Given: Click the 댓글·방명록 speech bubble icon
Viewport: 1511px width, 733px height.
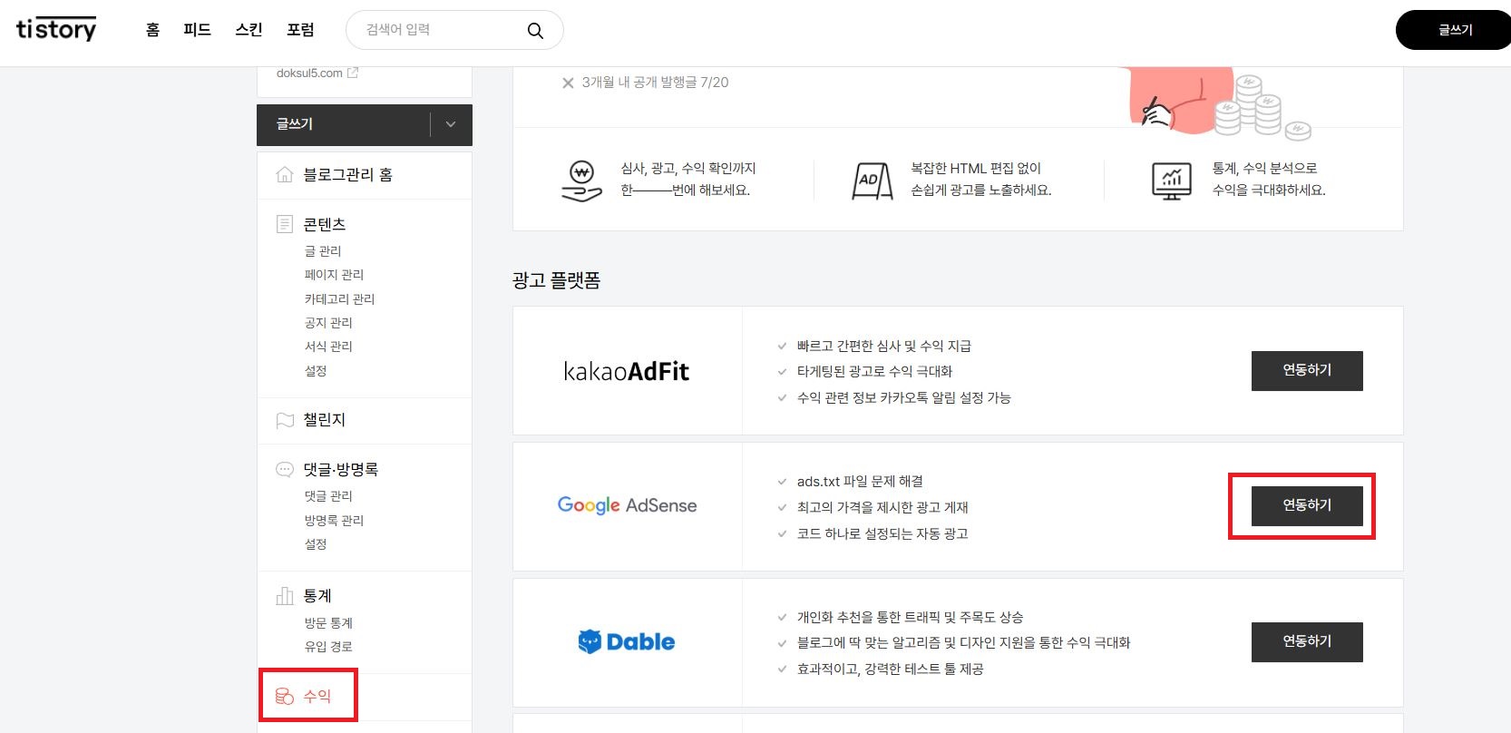Looking at the screenshot, I should (x=285, y=469).
